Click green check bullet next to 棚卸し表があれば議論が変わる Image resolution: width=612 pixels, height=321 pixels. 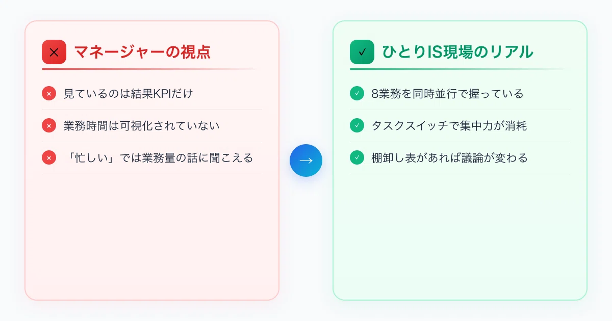[x=357, y=158]
